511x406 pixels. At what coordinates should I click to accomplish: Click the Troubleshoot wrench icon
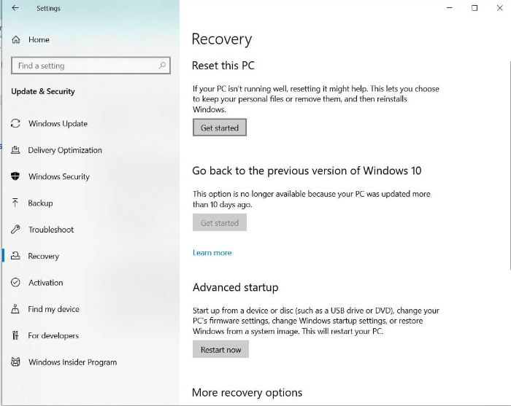(x=16, y=230)
